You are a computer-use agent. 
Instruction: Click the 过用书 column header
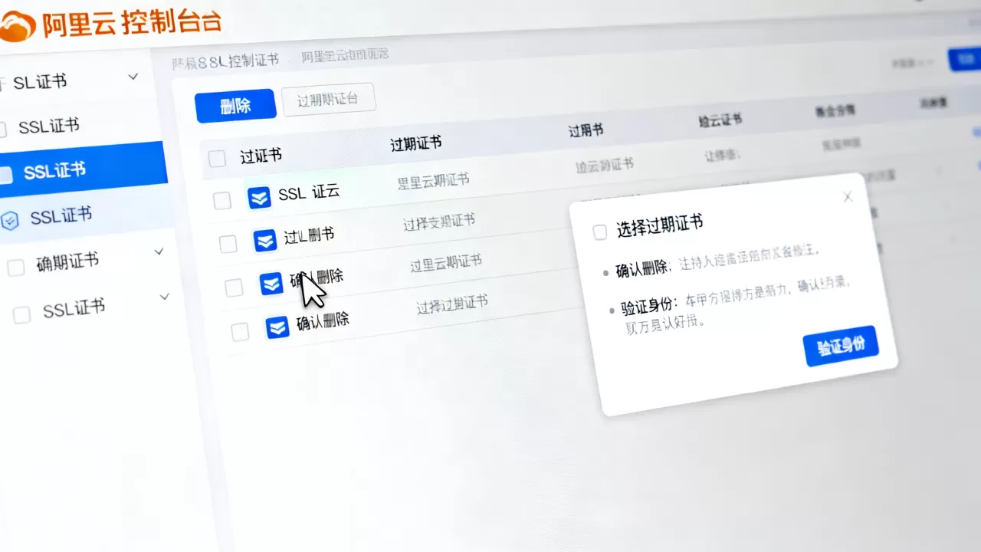coord(585,130)
